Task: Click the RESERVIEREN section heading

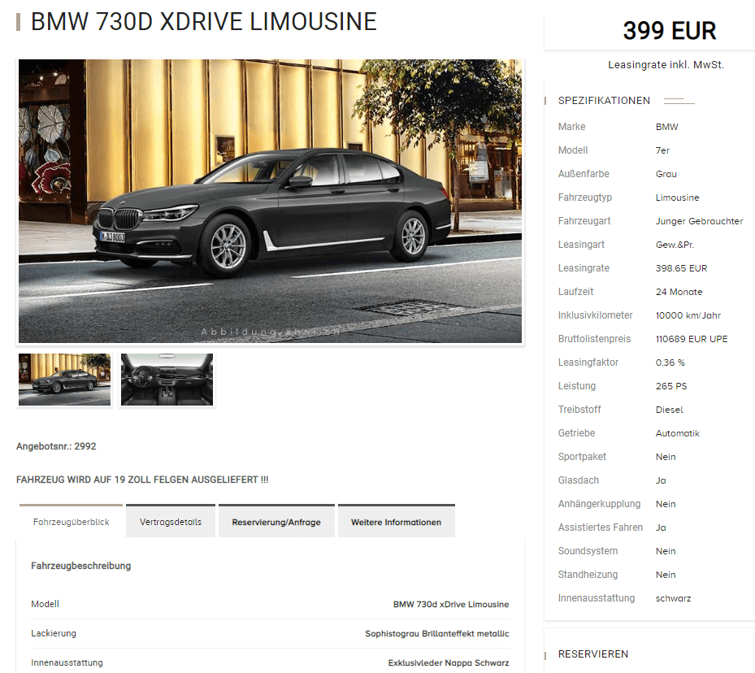Action: (592, 653)
